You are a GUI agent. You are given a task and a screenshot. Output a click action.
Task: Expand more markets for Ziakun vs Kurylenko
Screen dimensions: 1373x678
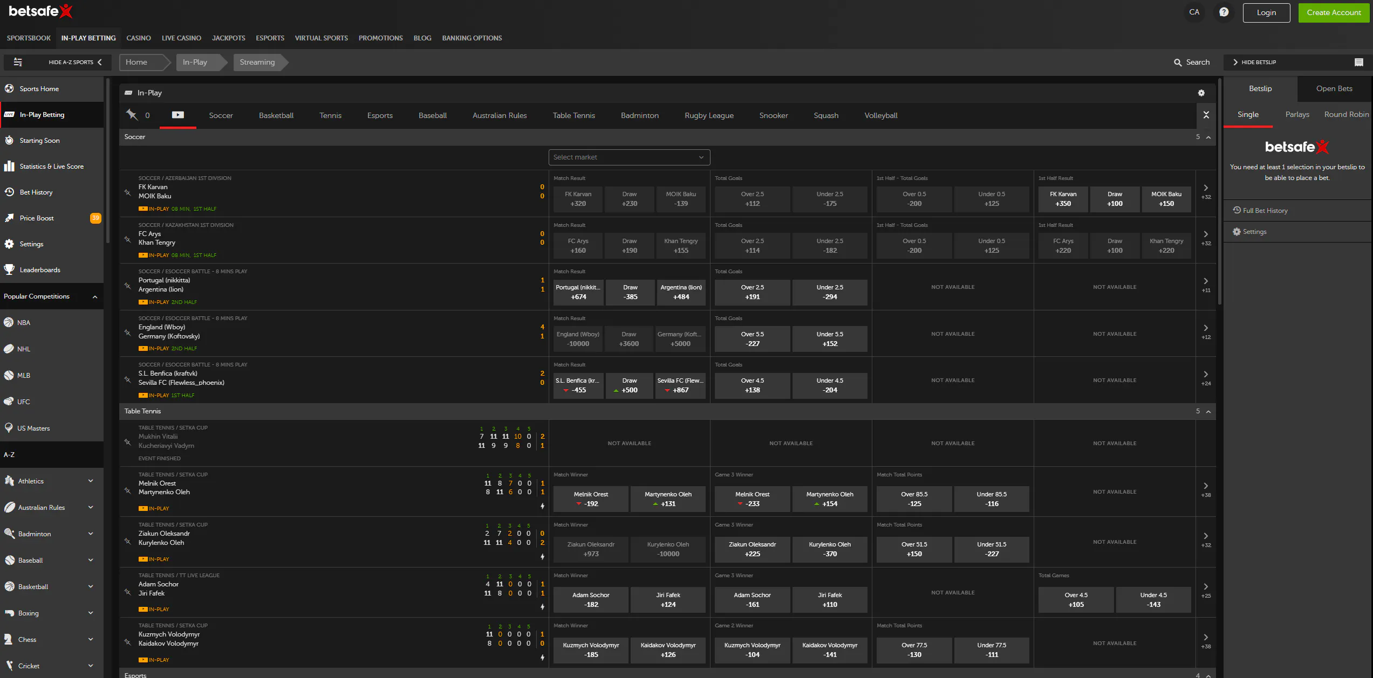point(1206,540)
